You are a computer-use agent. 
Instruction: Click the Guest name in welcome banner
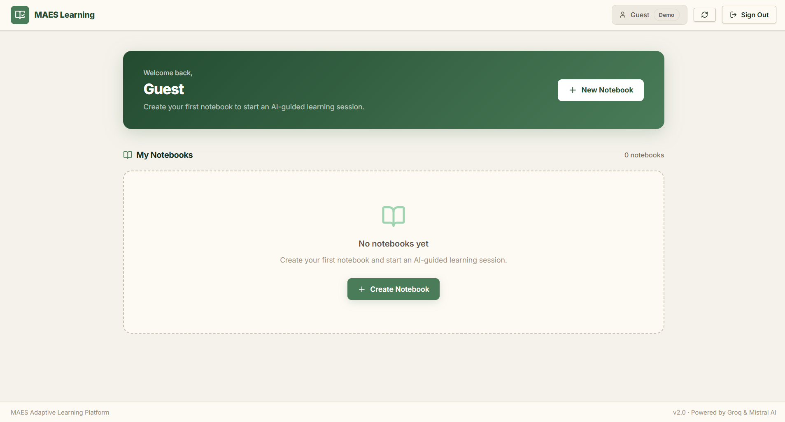164,89
